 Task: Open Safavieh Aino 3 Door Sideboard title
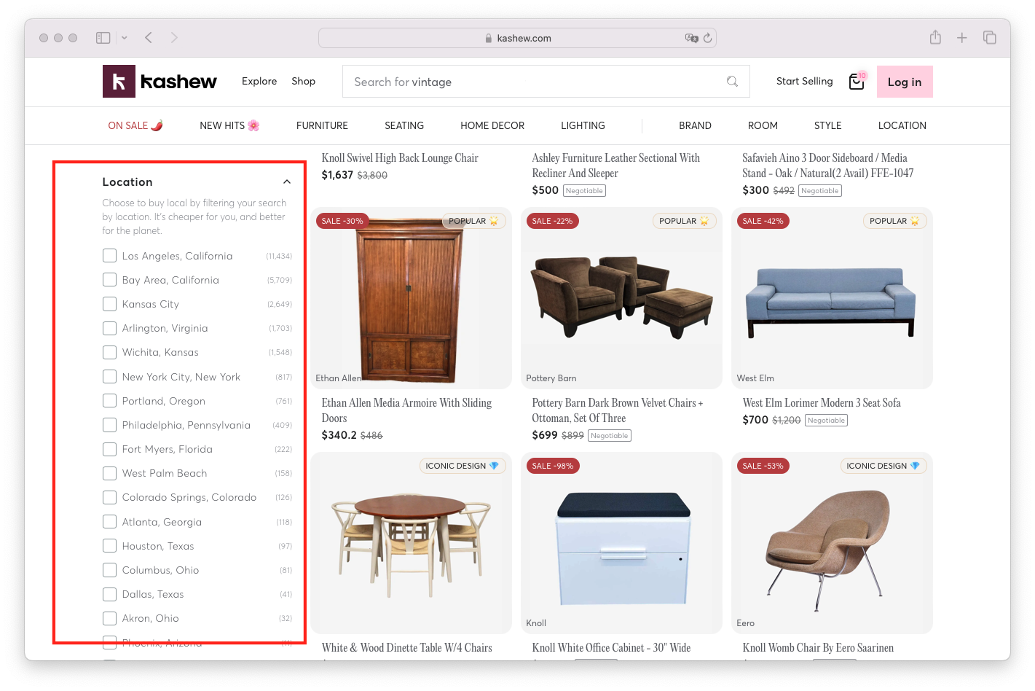coord(827,165)
